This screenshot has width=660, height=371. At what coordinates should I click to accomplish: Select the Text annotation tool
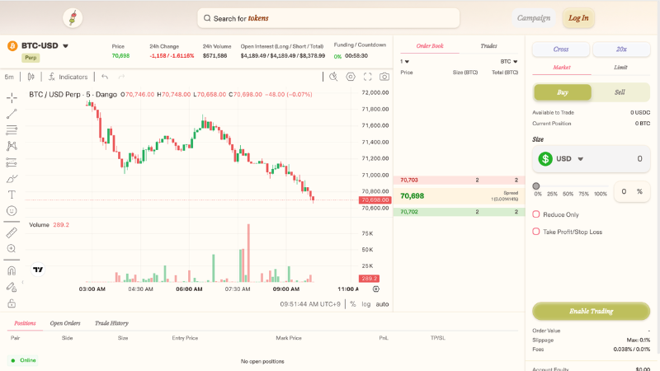click(x=12, y=195)
